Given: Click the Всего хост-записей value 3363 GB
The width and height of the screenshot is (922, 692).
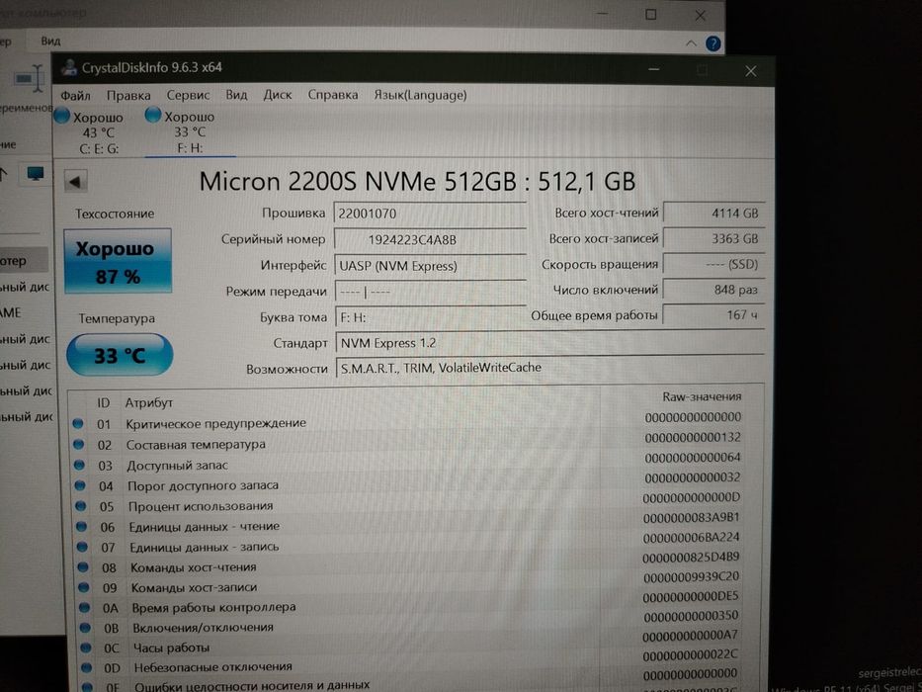Looking at the screenshot, I should [x=713, y=239].
